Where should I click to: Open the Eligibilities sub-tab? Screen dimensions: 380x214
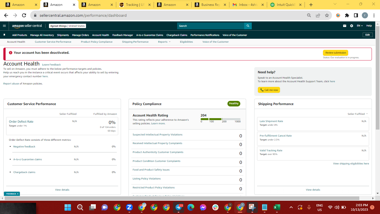coord(186,42)
